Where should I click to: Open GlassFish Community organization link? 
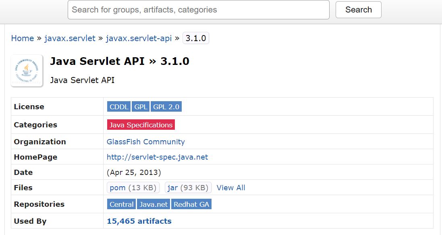[146, 141]
